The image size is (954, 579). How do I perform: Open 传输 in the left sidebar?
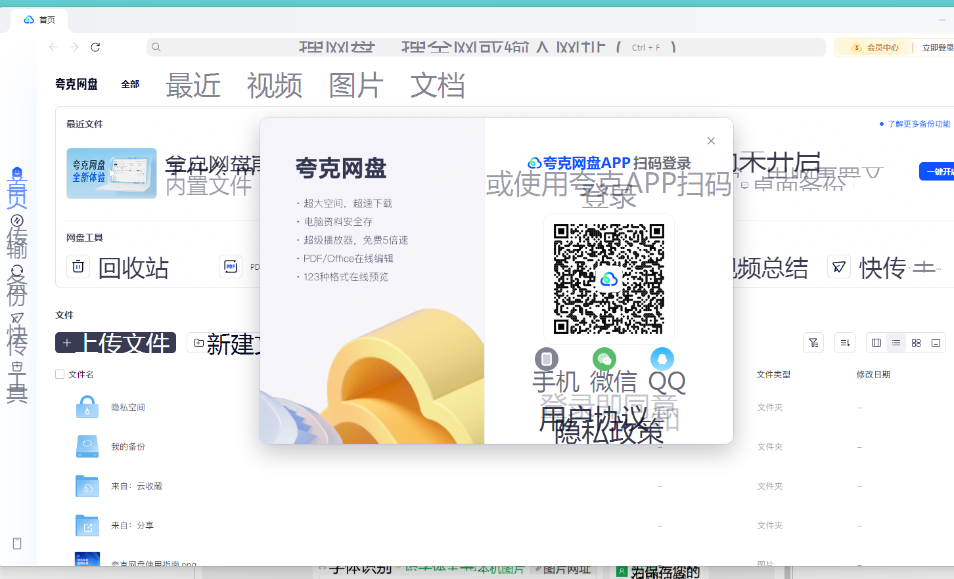(x=17, y=236)
